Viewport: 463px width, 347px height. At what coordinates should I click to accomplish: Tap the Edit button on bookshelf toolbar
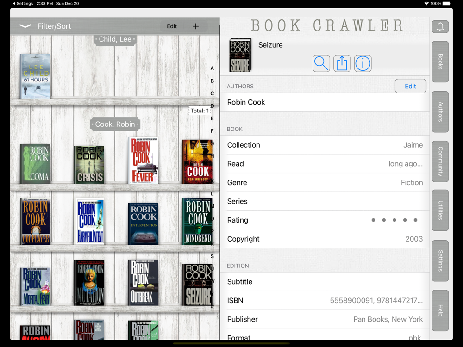[x=172, y=26]
